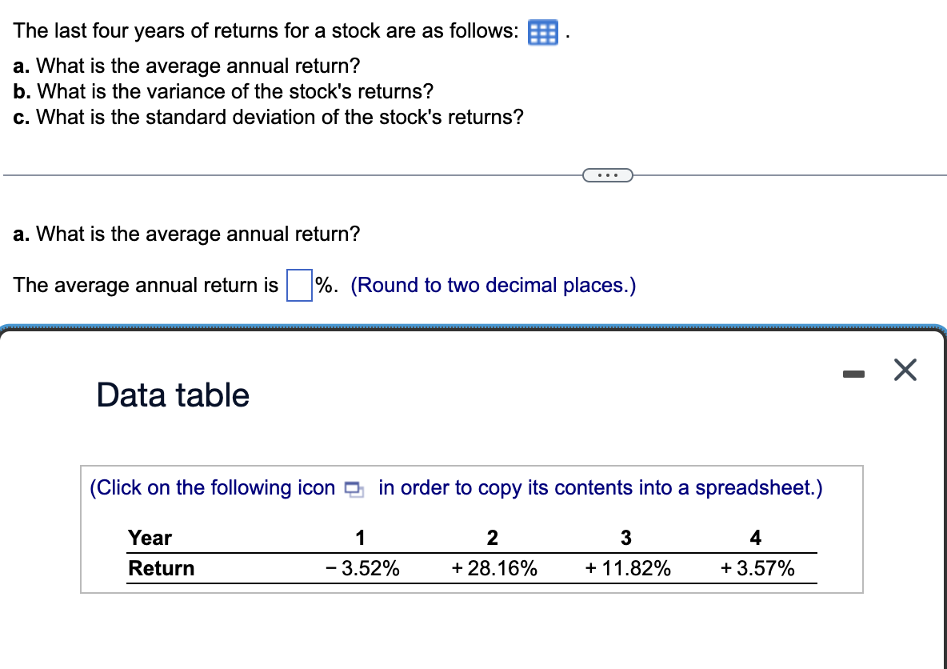947x669 pixels.
Task: Expand the collapsed section using the ellipsis control
Action: 608,174
